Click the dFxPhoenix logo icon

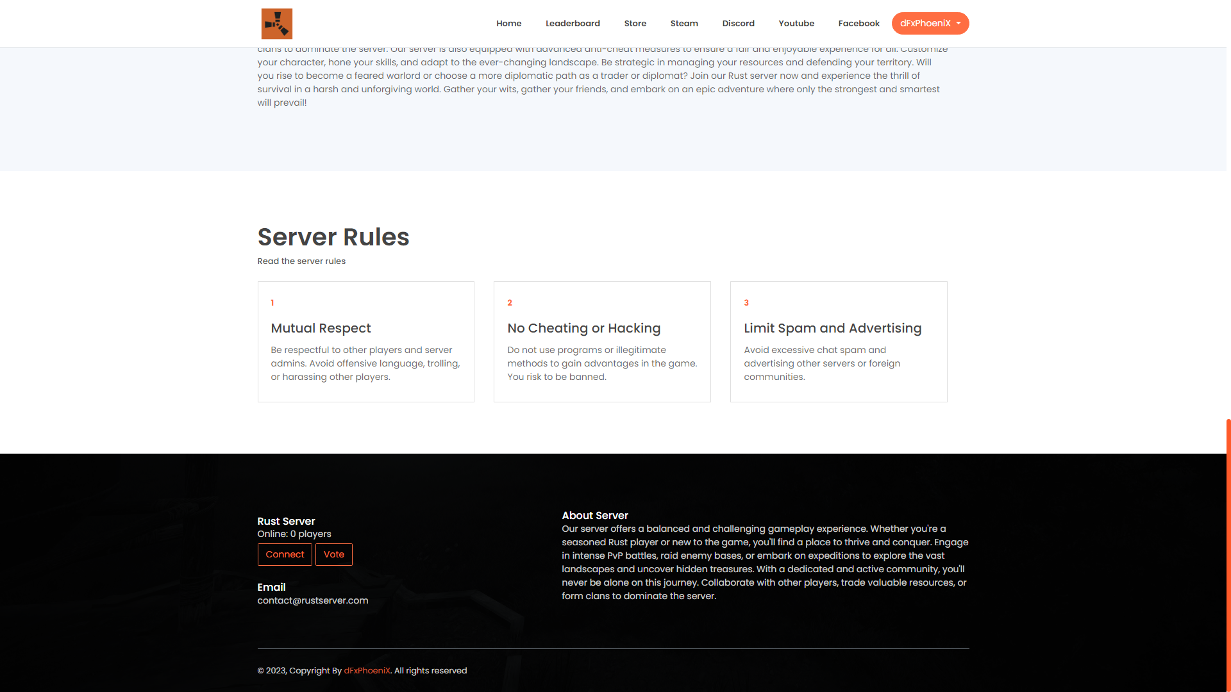(276, 23)
